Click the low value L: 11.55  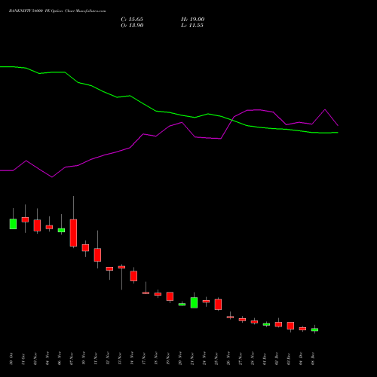pos(192,26)
